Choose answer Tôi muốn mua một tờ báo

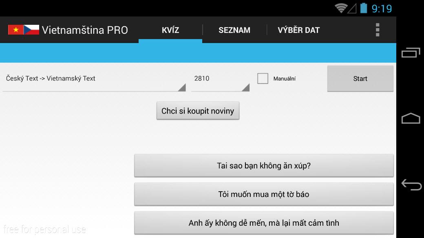[264, 194]
